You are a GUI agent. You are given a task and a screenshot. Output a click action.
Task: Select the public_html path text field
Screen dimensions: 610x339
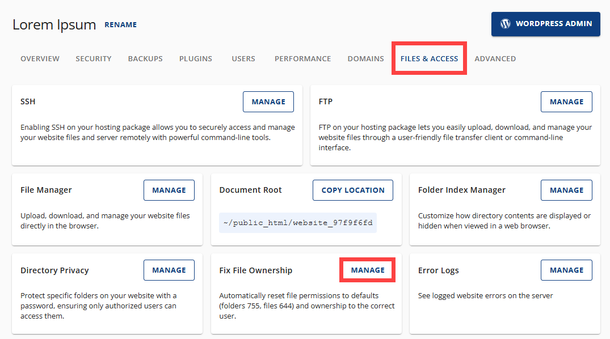click(297, 222)
